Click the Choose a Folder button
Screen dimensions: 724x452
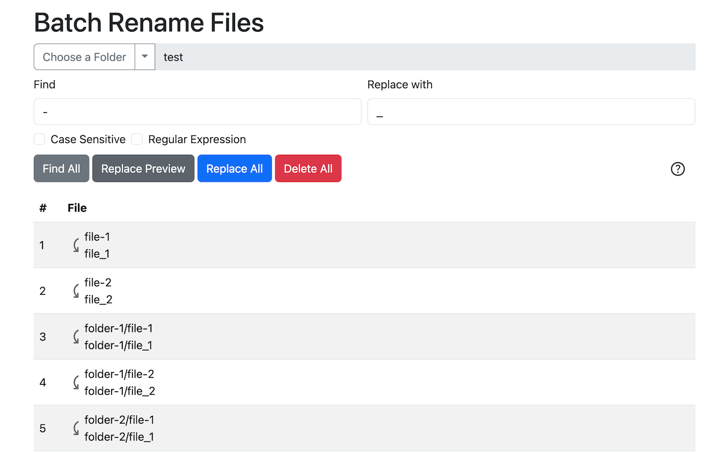coord(84,57)
